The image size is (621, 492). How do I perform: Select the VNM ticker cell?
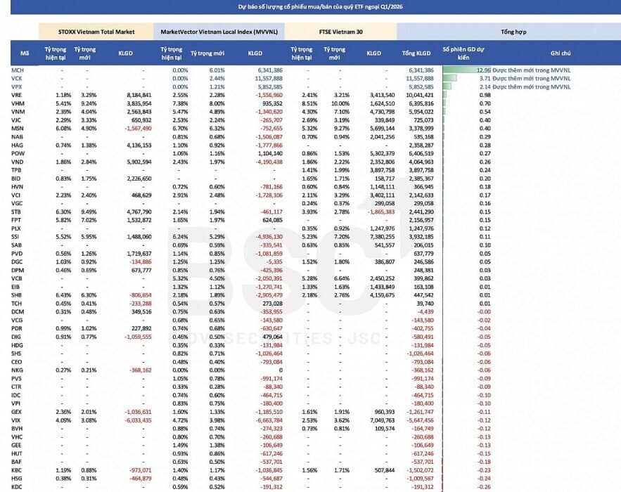(18, 112)
